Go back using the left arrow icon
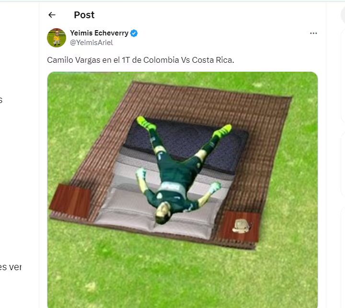 (x=52, y=15)
